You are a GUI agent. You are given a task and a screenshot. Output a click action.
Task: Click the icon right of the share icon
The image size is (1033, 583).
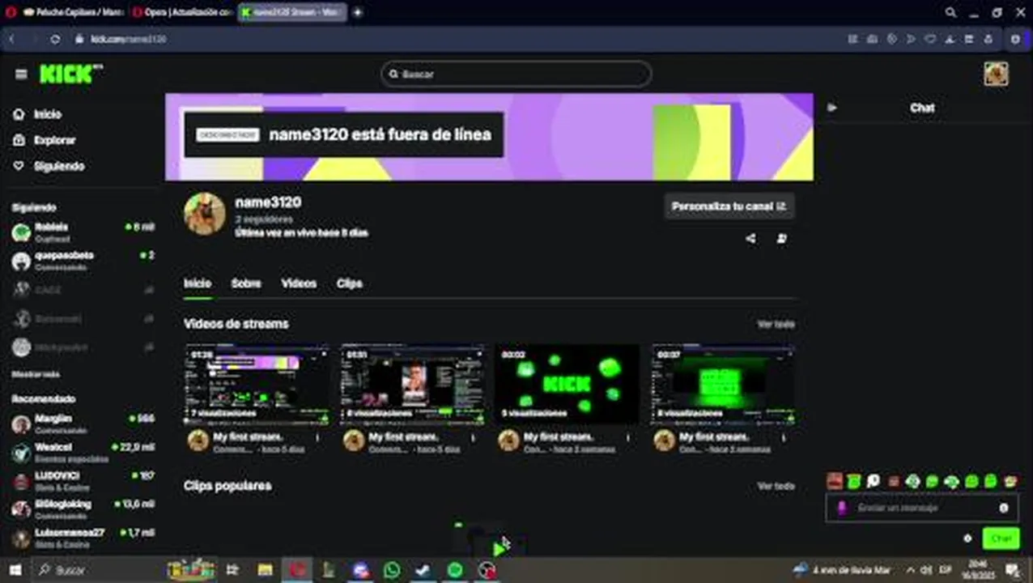pyautogui.click(x=781, y=238)
